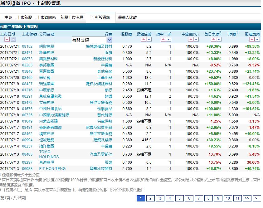
Task: Open 銀行 industry link
Action: pyautogui.click(x=108, y=90)
